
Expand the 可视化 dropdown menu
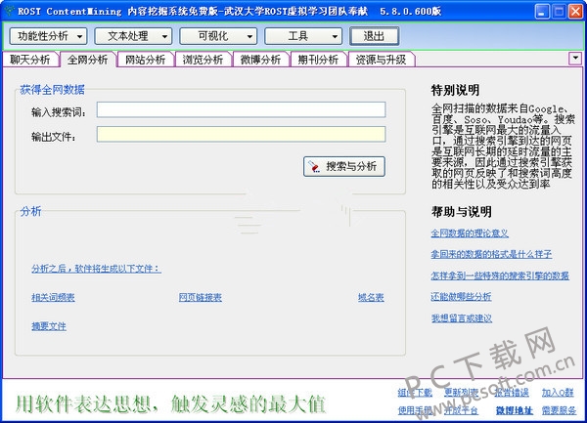[x=218, y=36]
